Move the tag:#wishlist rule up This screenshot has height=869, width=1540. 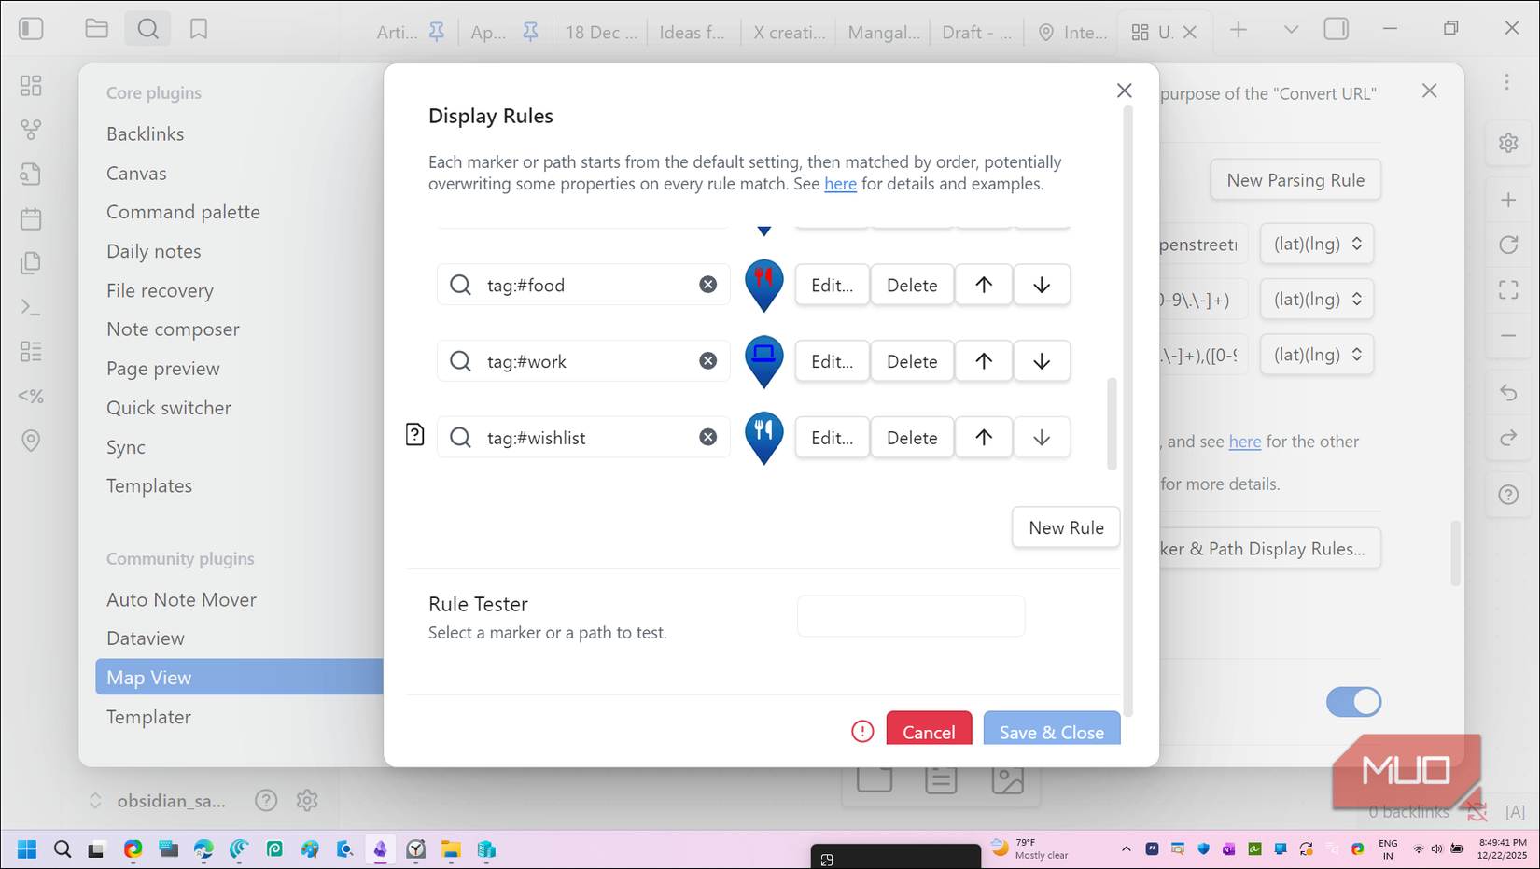984,437
